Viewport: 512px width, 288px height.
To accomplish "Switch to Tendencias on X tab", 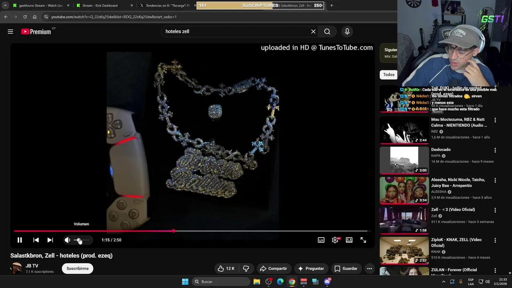I will 167,6.
